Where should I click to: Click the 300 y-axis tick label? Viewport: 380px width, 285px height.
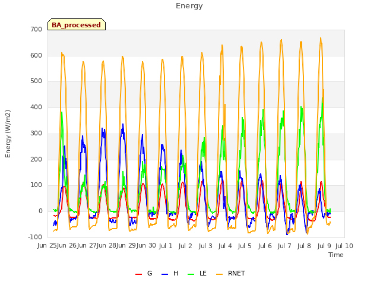point(36,133)
